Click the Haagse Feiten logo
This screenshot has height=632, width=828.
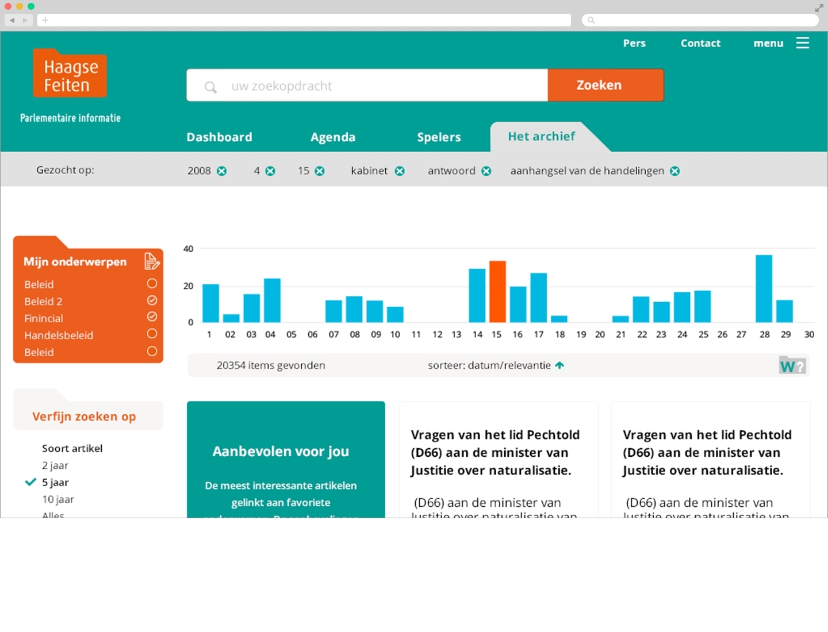click(x=70, y=75)
